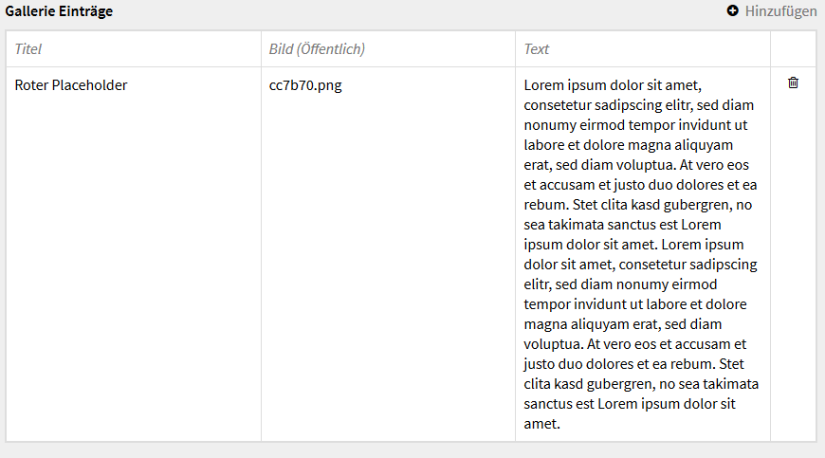Viewport: 825px width, 458px height.
Task: Delete the Roter Placeholder entry via trash icon
Action: pos(793,82)
